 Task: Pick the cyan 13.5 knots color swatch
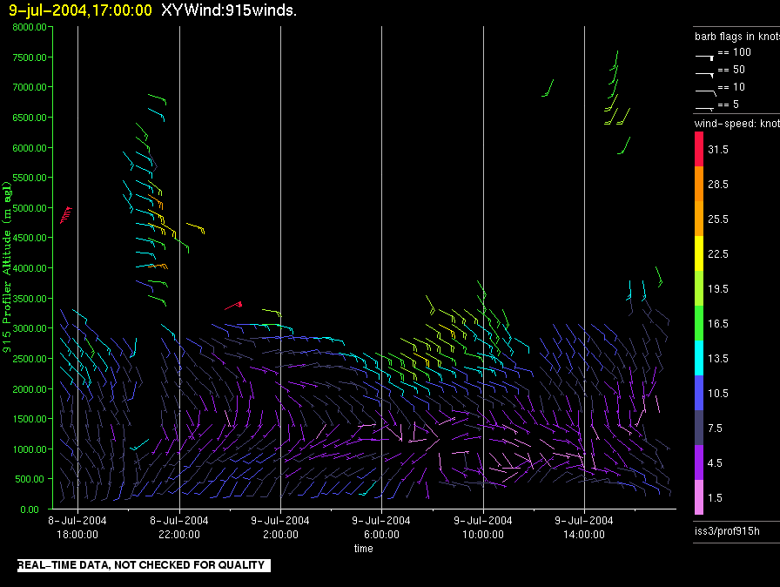pos(699,358)
